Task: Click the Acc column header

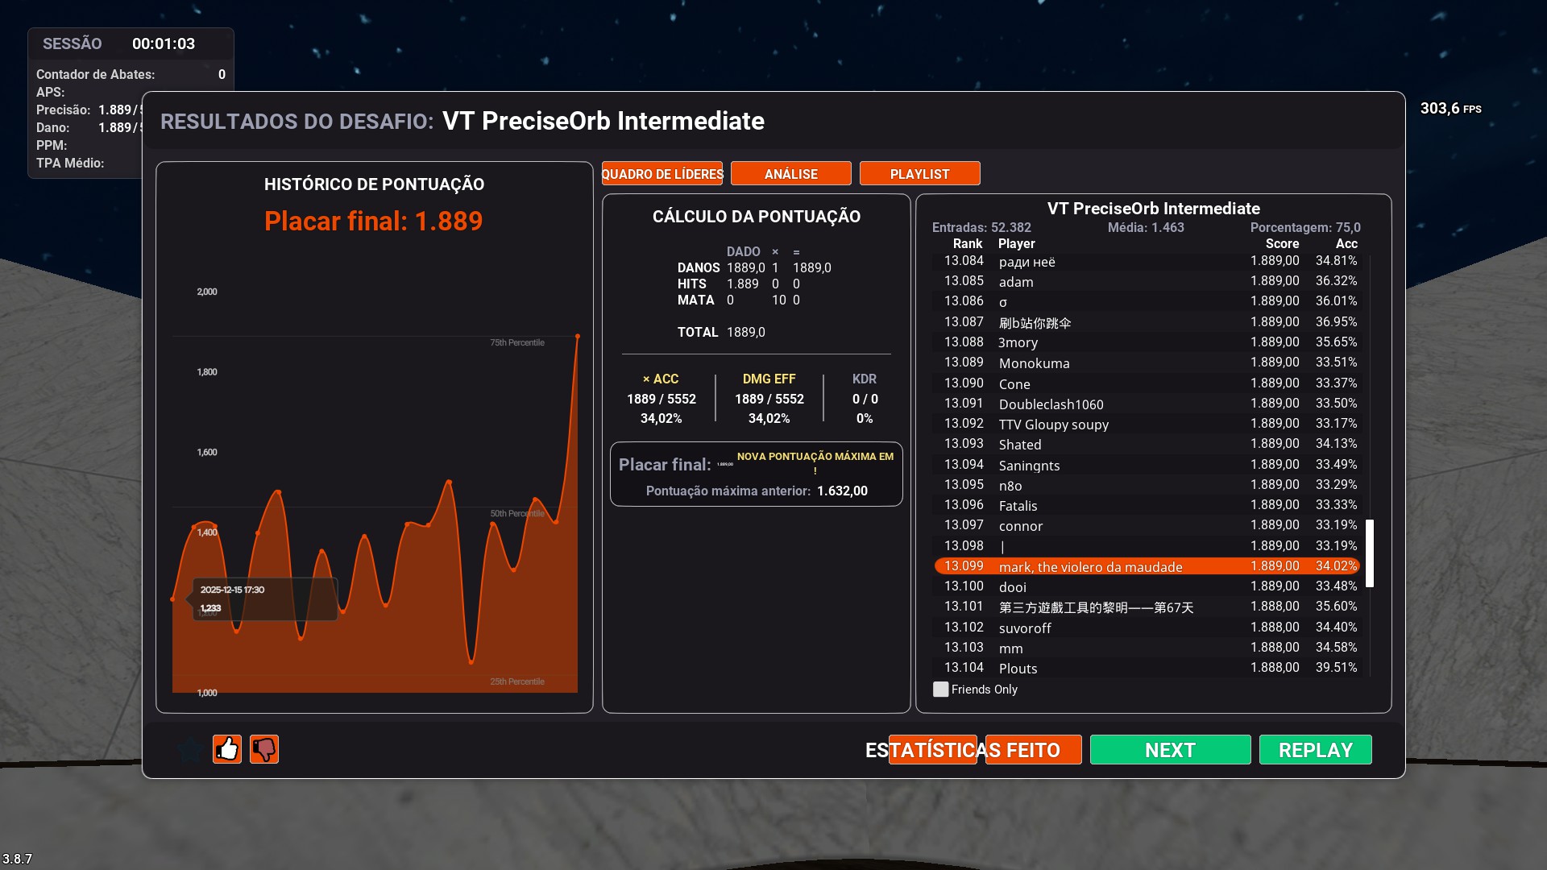Action: (x=1346, y=243)
